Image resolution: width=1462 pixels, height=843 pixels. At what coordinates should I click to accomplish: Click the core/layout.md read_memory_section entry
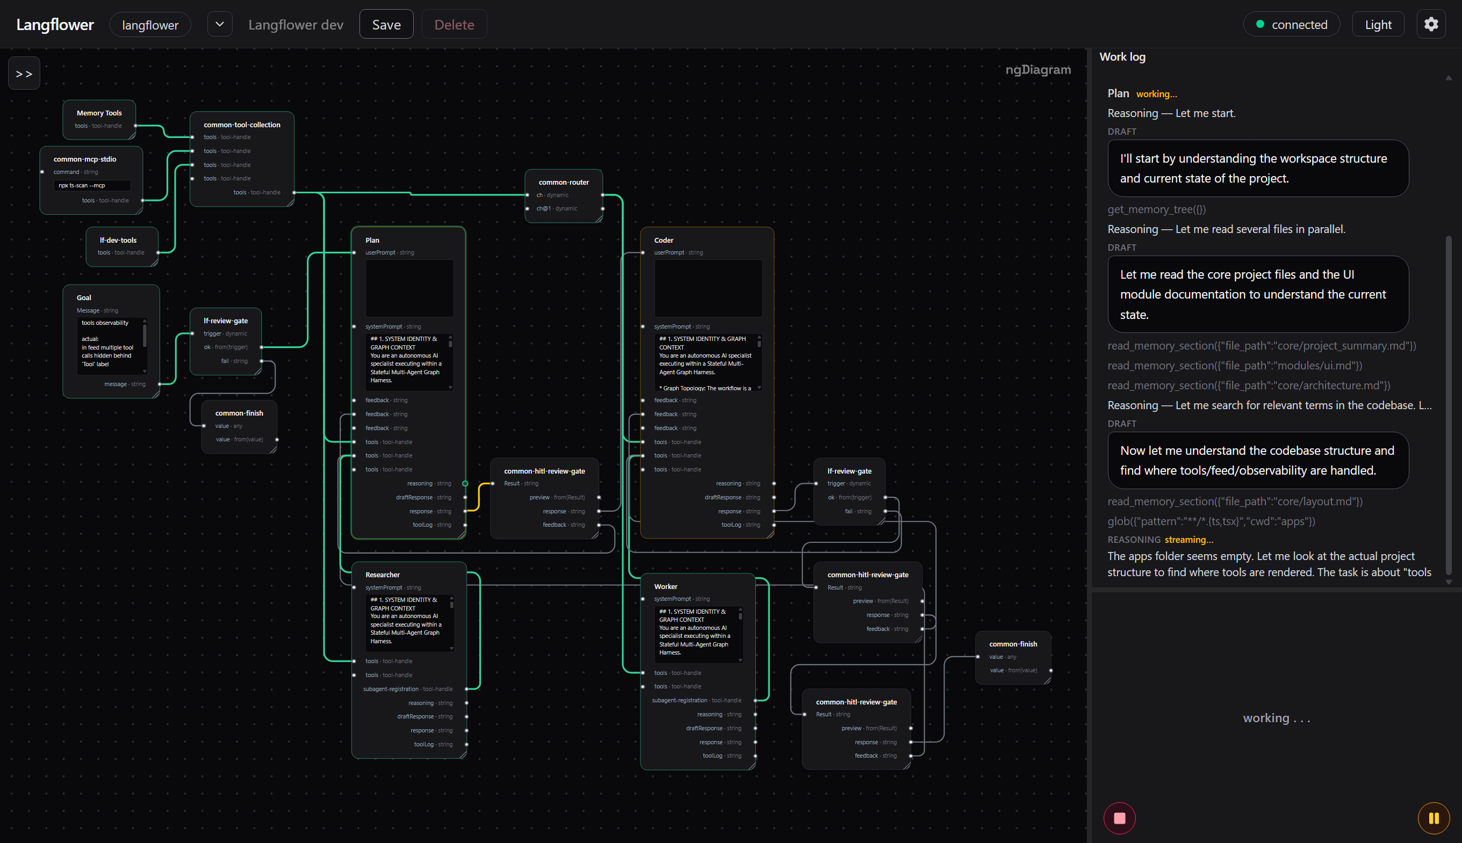coord(1234,502)
